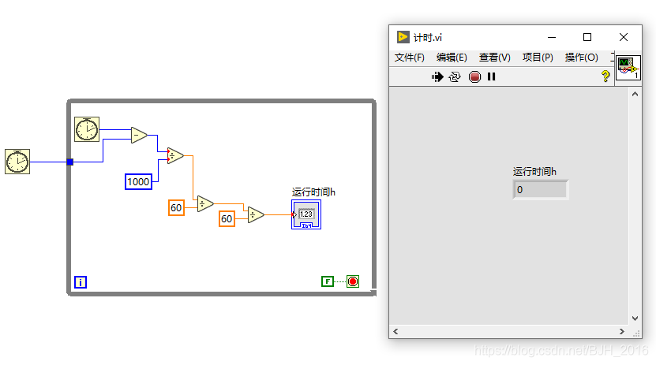
Task: Open context help question mark icon
Action: (x=605, y=76)
